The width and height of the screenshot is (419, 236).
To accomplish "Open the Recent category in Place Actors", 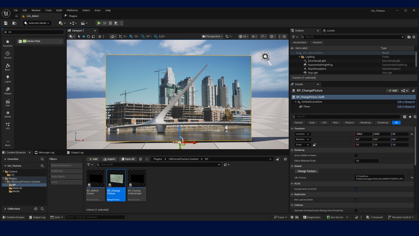I will (x=8, y=55).
